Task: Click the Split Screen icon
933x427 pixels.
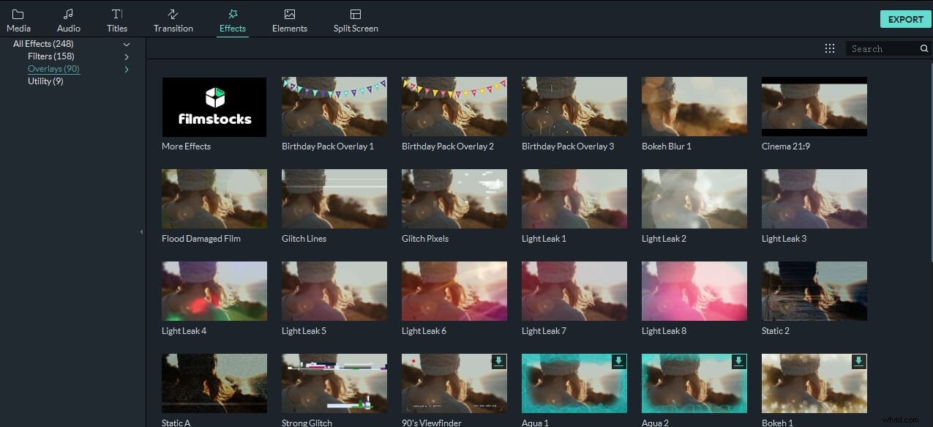Action: [356, 19]
